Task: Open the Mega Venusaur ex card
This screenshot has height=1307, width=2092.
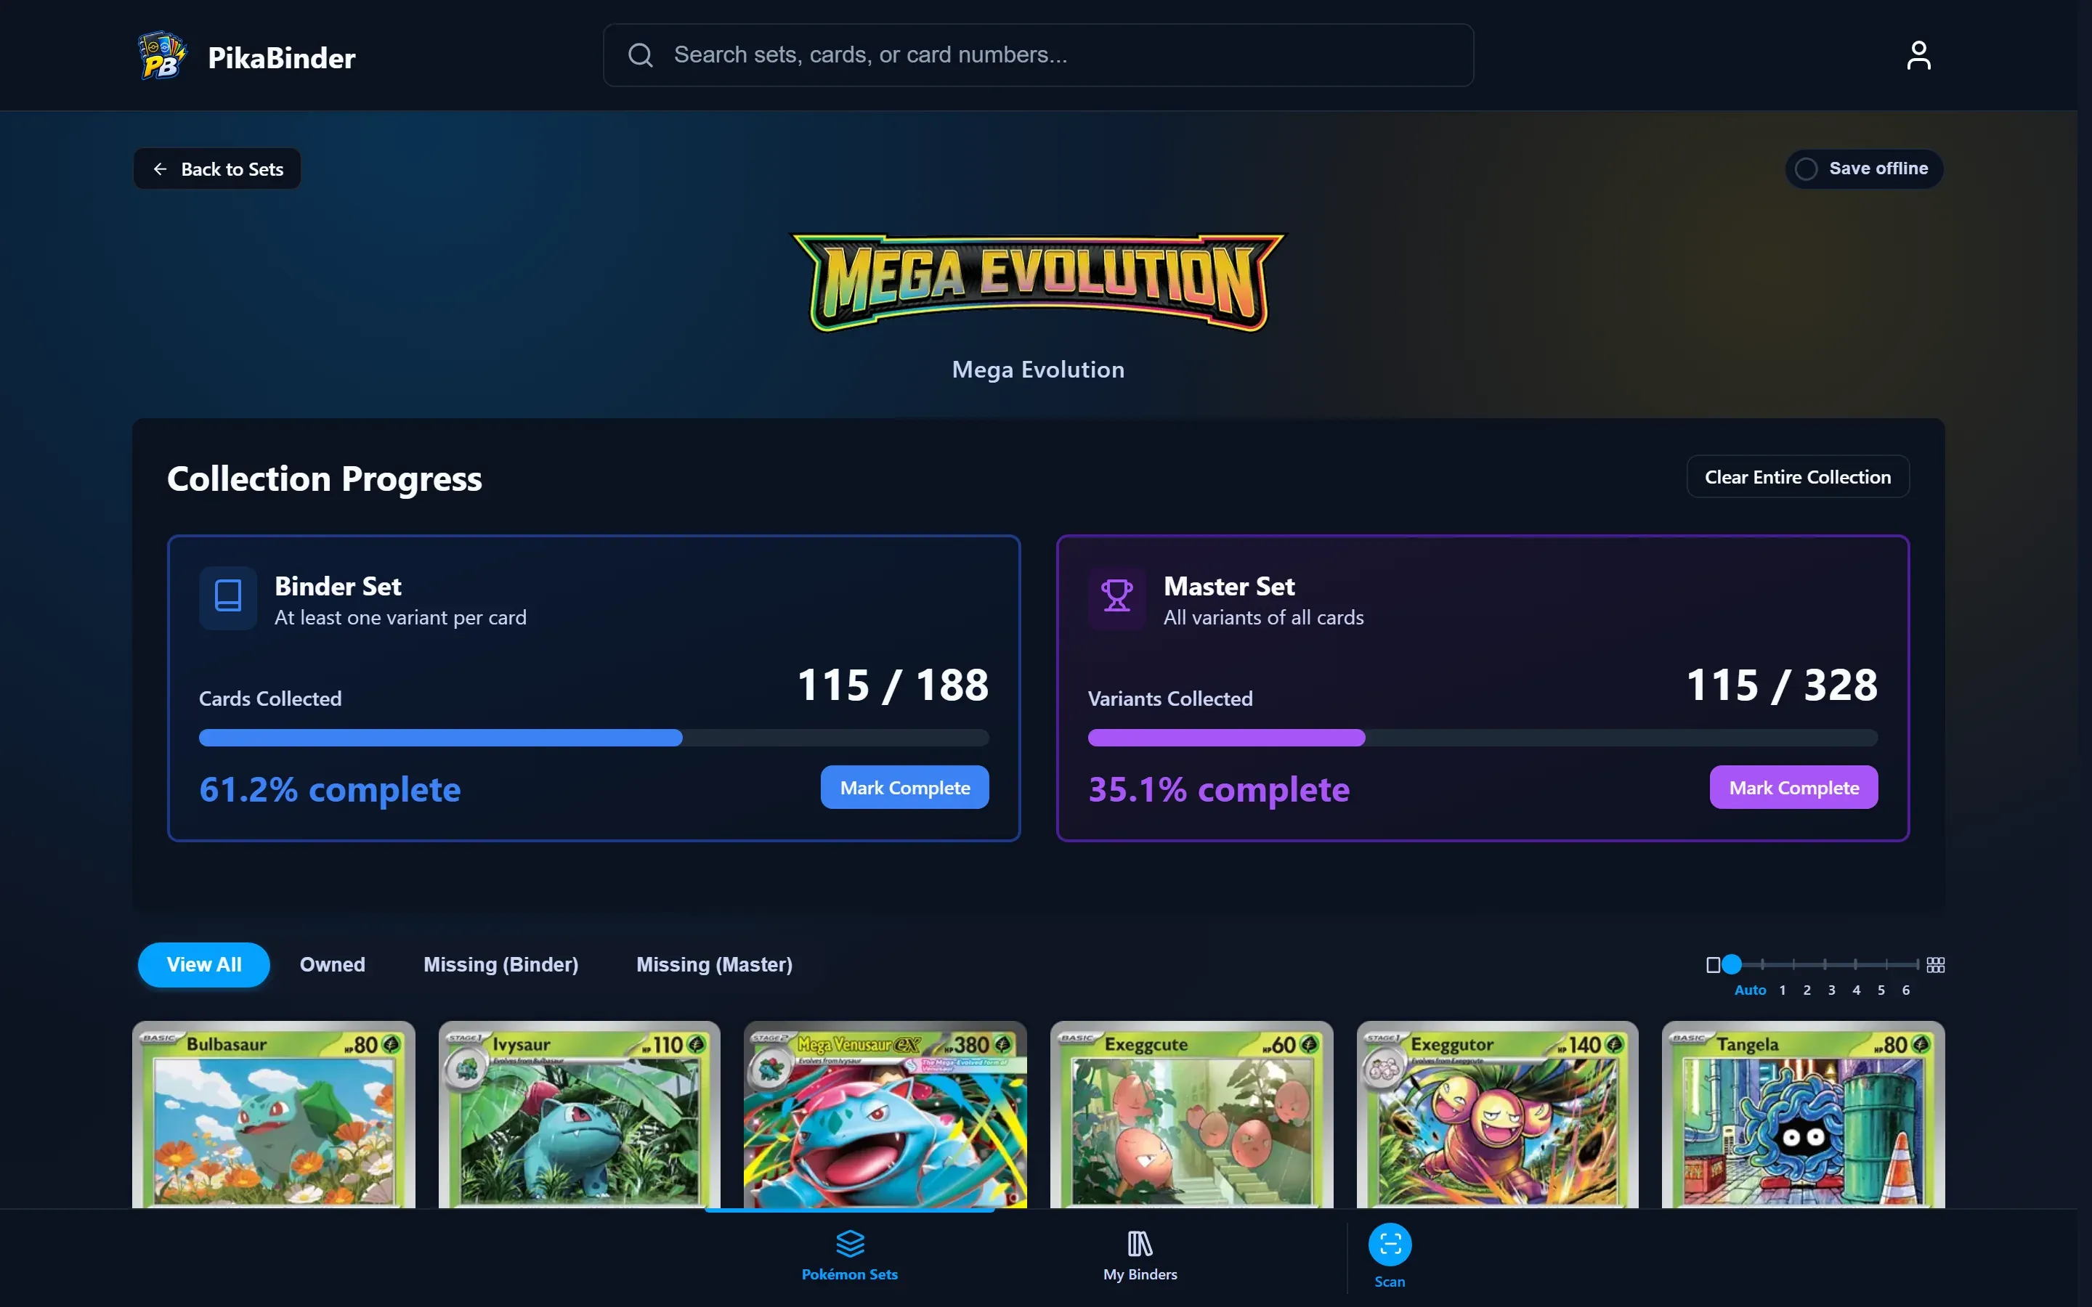Action: click(885, 1115)
